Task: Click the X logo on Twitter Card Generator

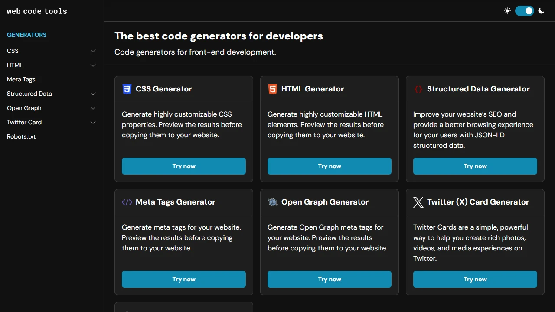Action: (418, 202)
